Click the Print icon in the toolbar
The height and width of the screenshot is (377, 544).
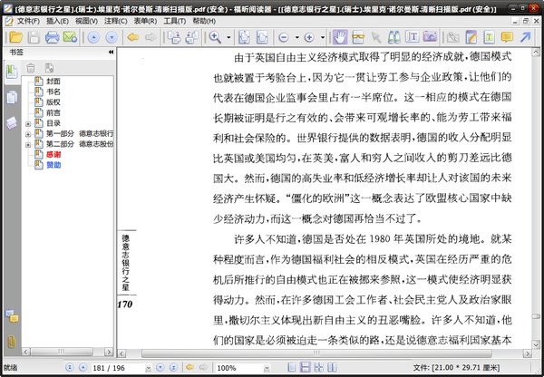pyautogui.click(x=53, y=37)
